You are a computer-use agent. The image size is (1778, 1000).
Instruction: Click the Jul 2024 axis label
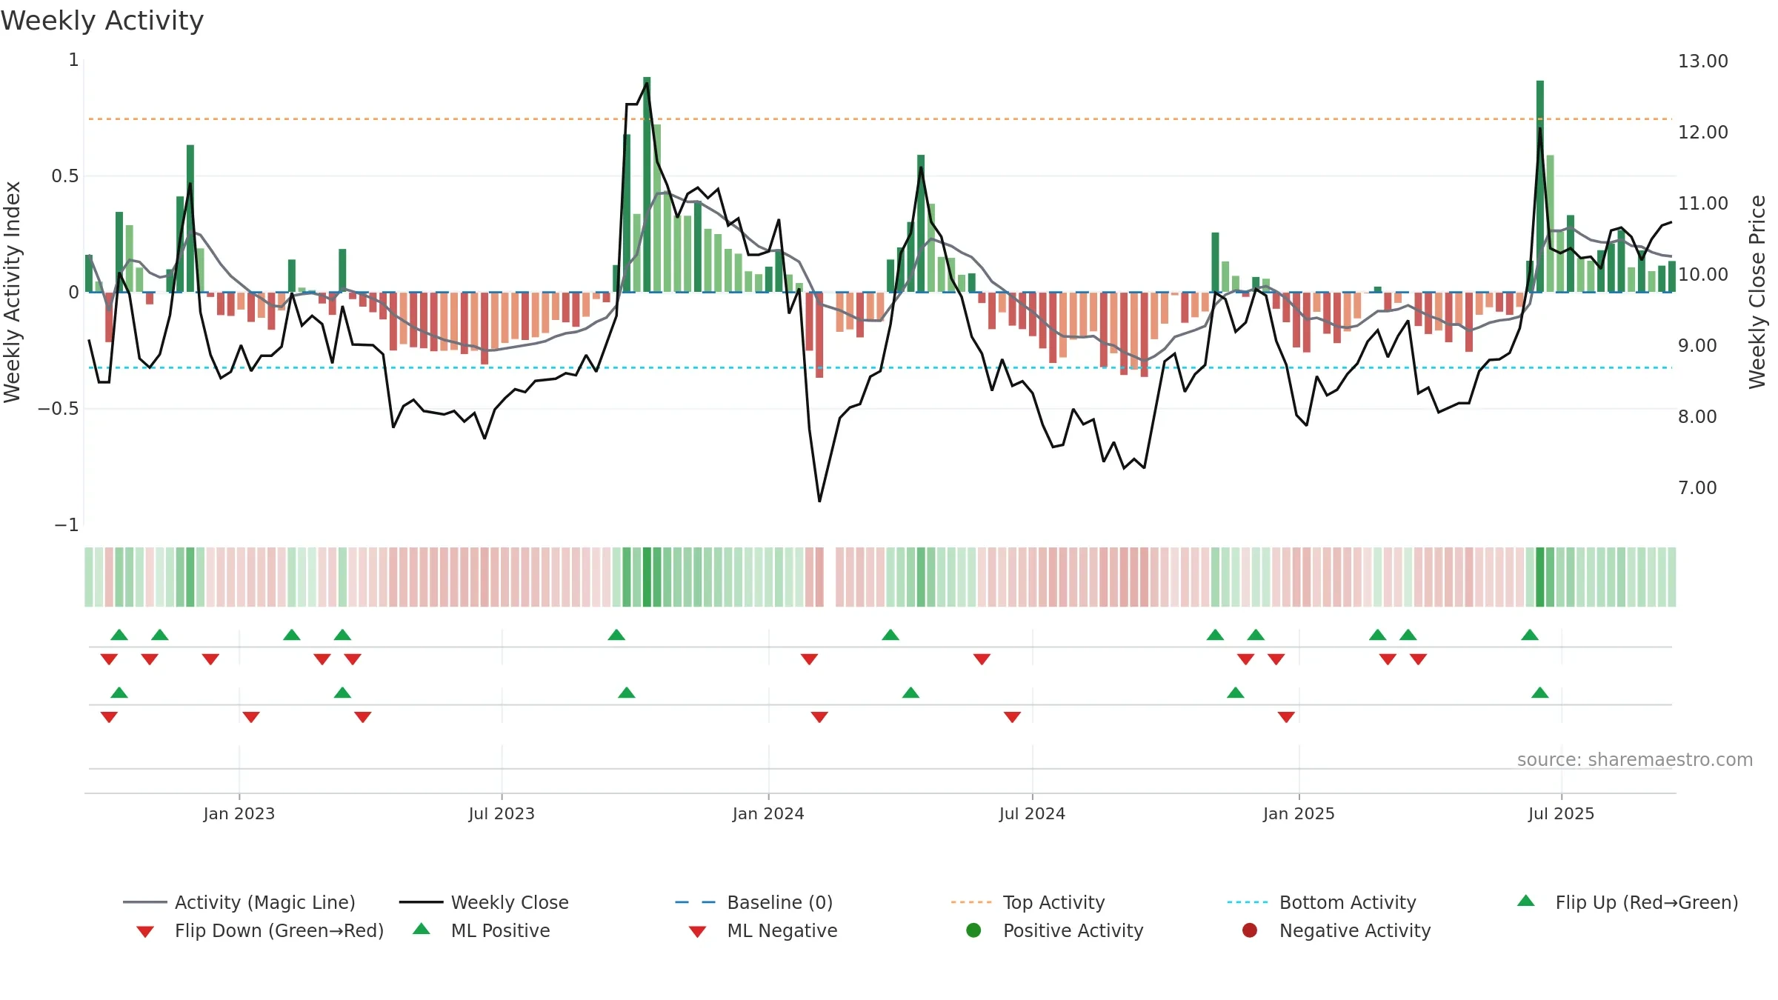point(1032,813)
